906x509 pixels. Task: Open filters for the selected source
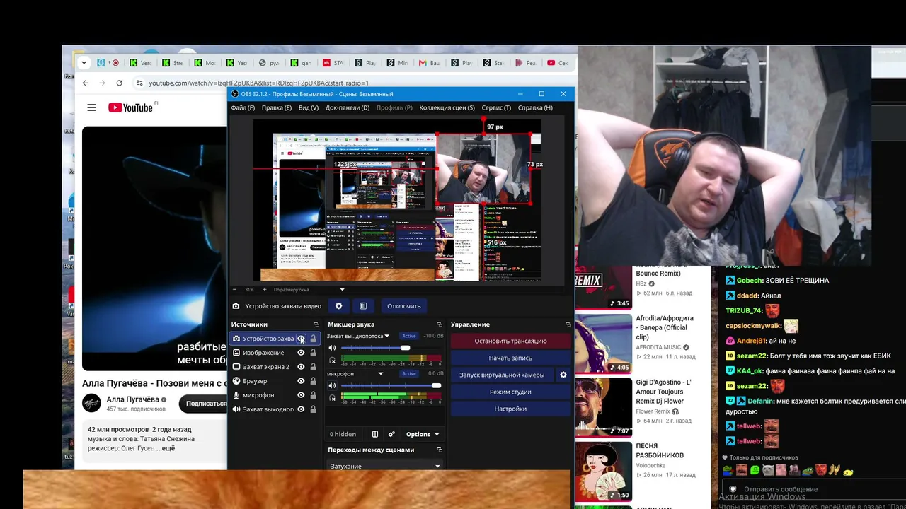click(x=363, y=306)
